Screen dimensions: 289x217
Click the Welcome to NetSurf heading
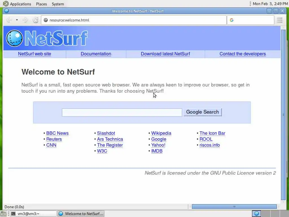tap(58, 72)
